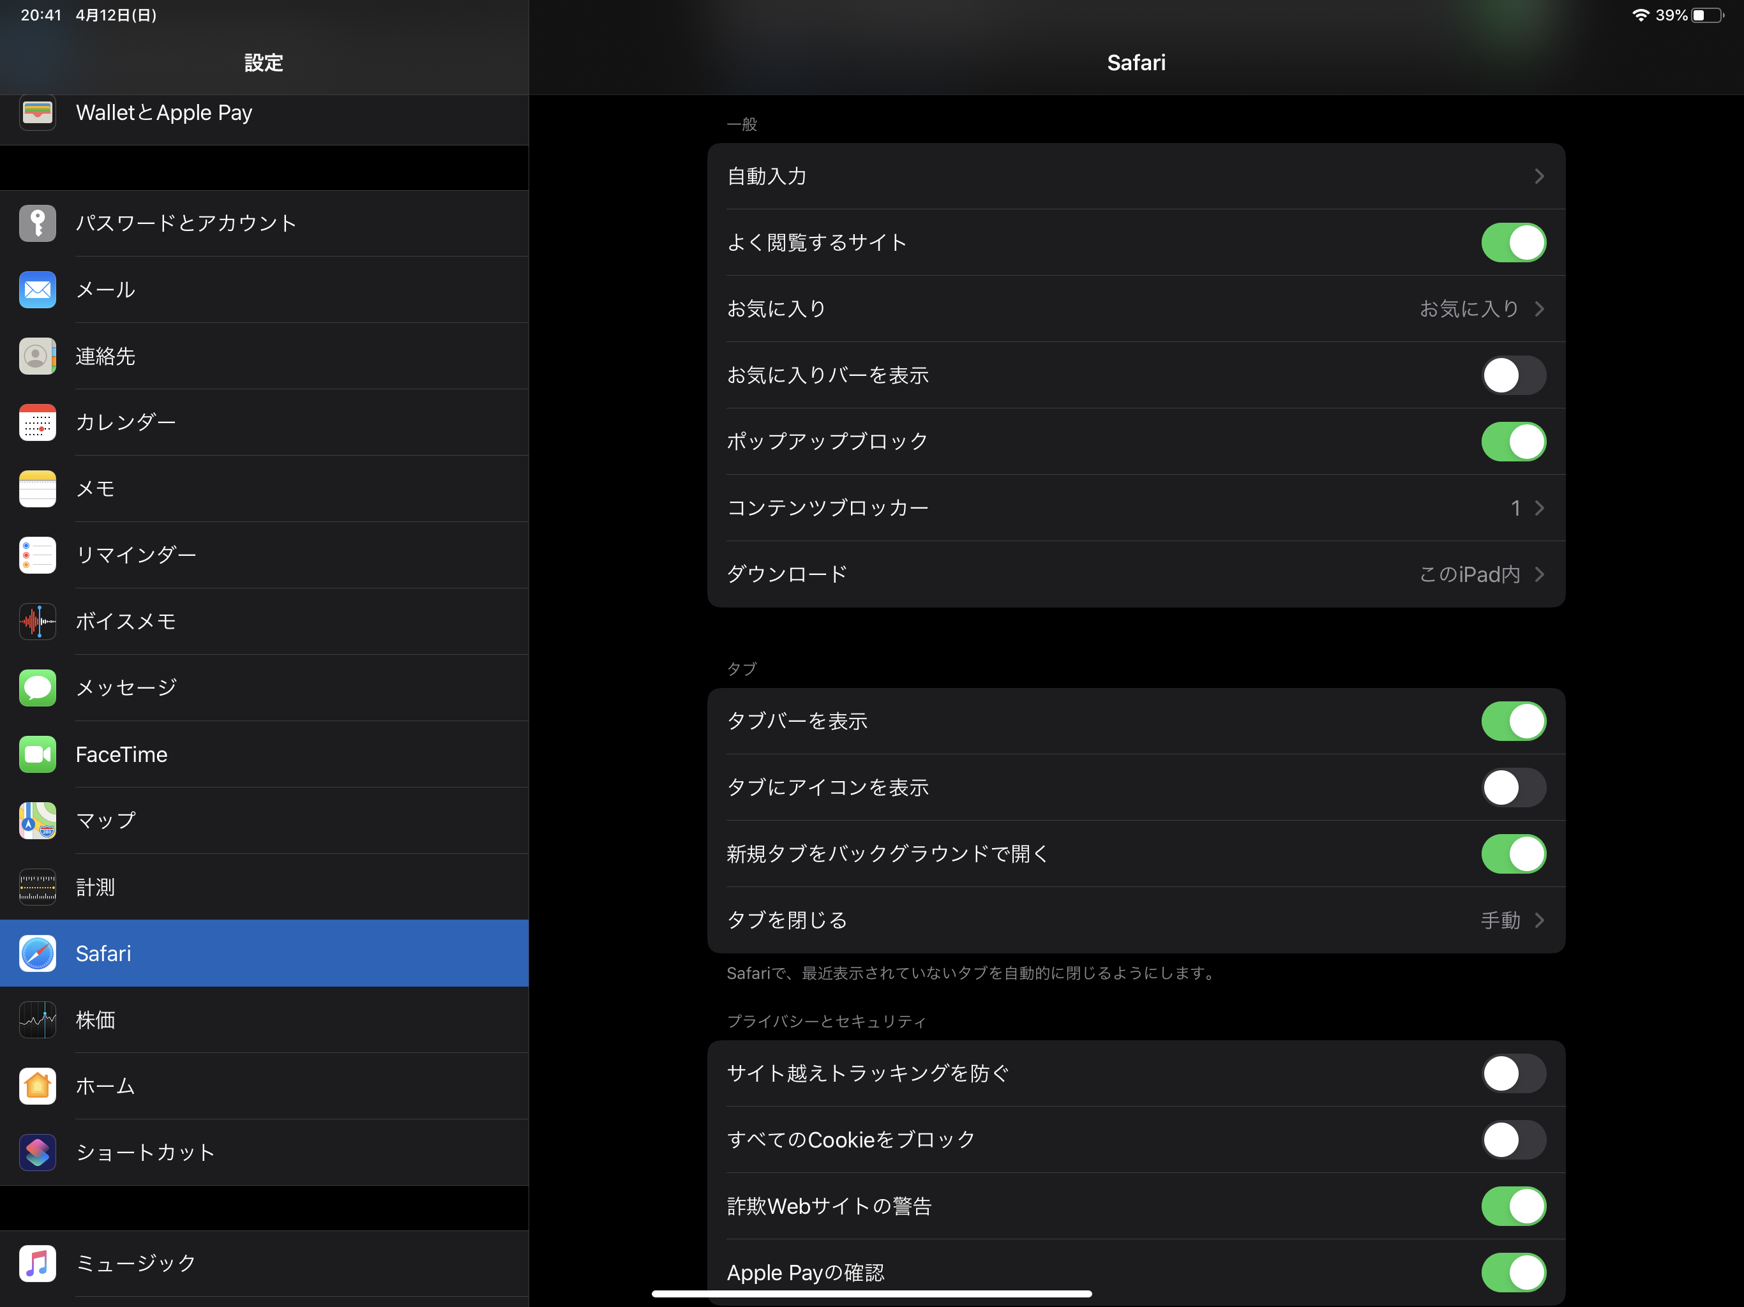Viewport: 1744px width, 1307px height.
Task: Tap the Music (ミュージック) note icon
Action: click(37, 1264)
